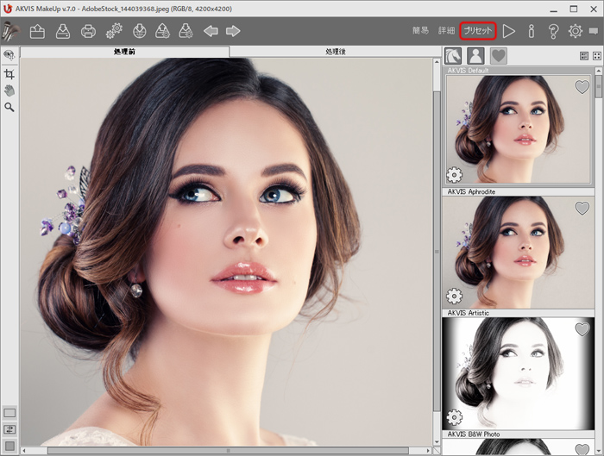Open the 処理前 tab

(125, 52)
